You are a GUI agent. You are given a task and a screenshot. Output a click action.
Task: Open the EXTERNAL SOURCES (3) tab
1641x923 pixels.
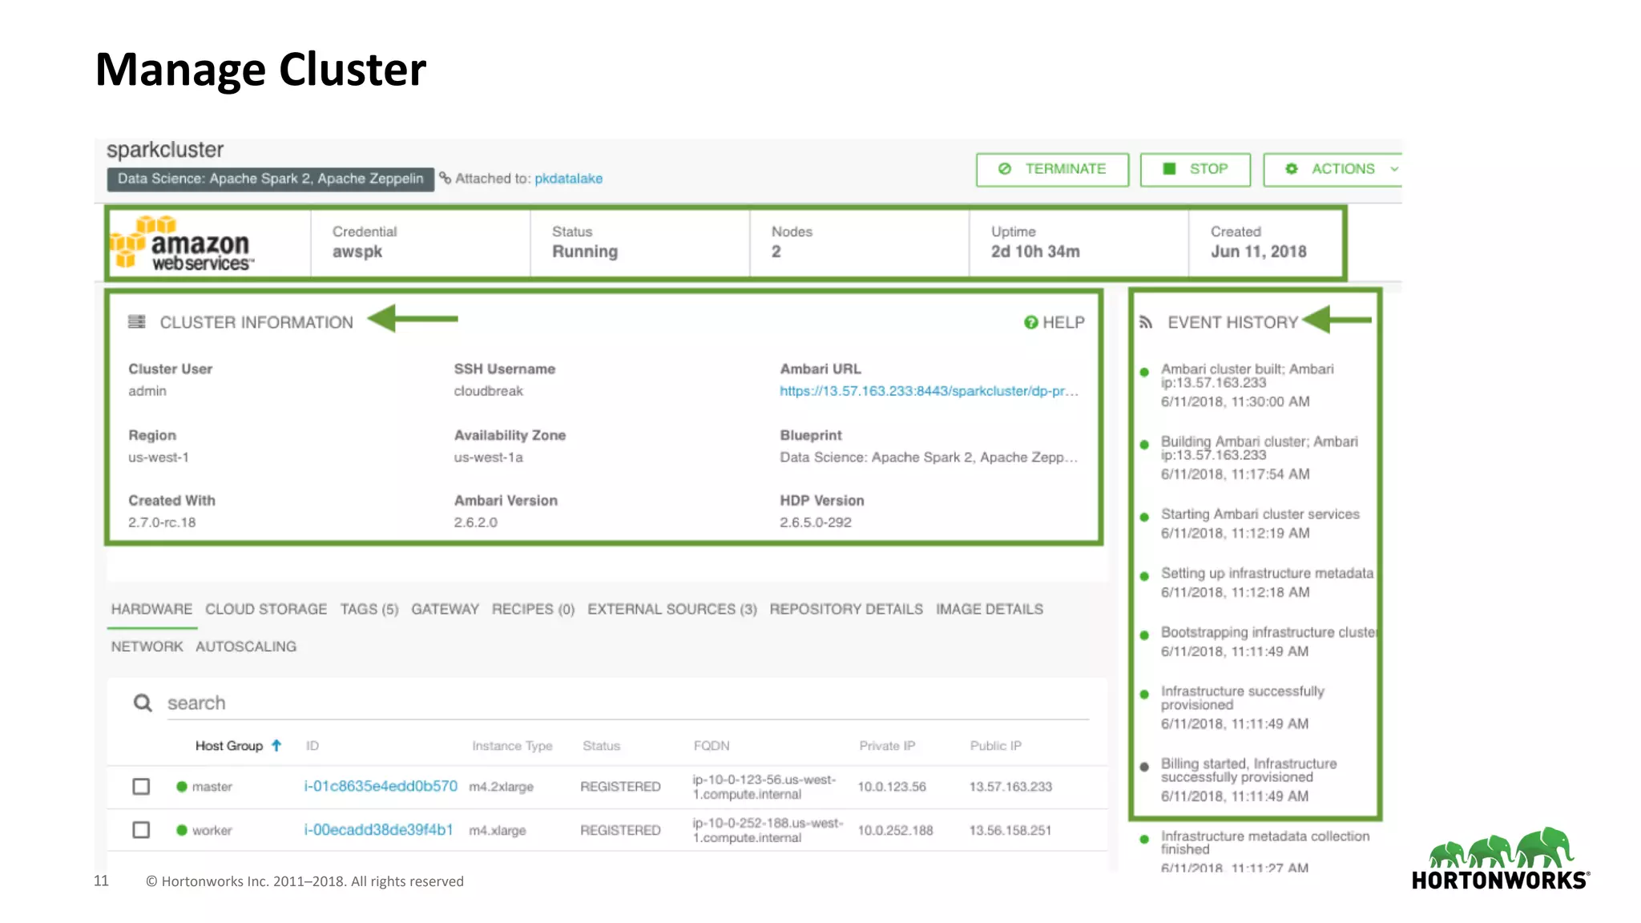click(672, 609)
